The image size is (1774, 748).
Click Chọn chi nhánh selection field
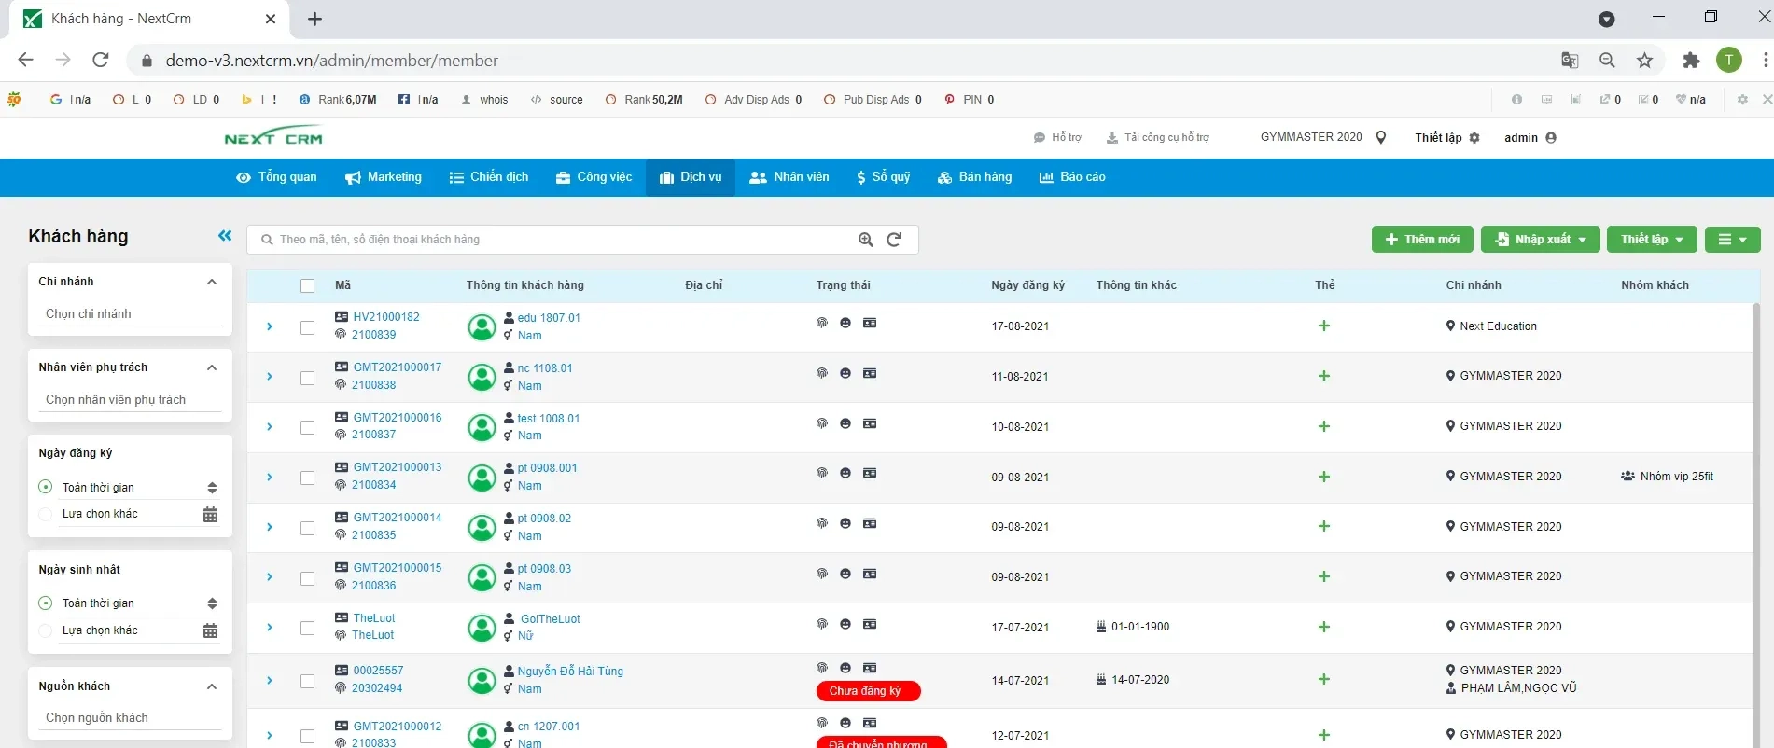[129, 314]
